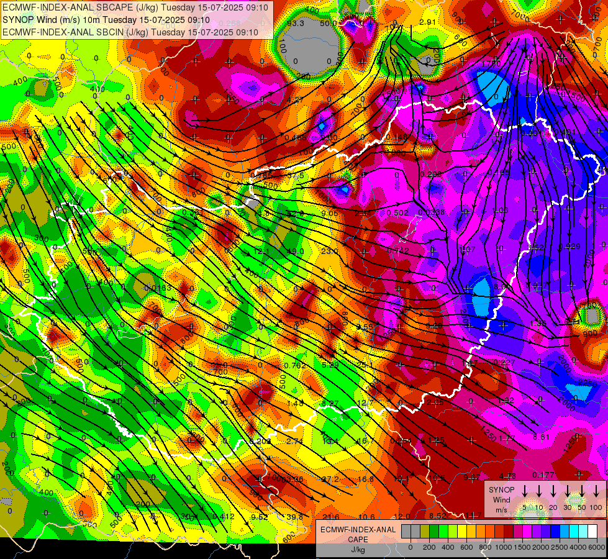Click the '200' CAPE scale tick label
608x559 pixels.
click(x=429, y=547)
